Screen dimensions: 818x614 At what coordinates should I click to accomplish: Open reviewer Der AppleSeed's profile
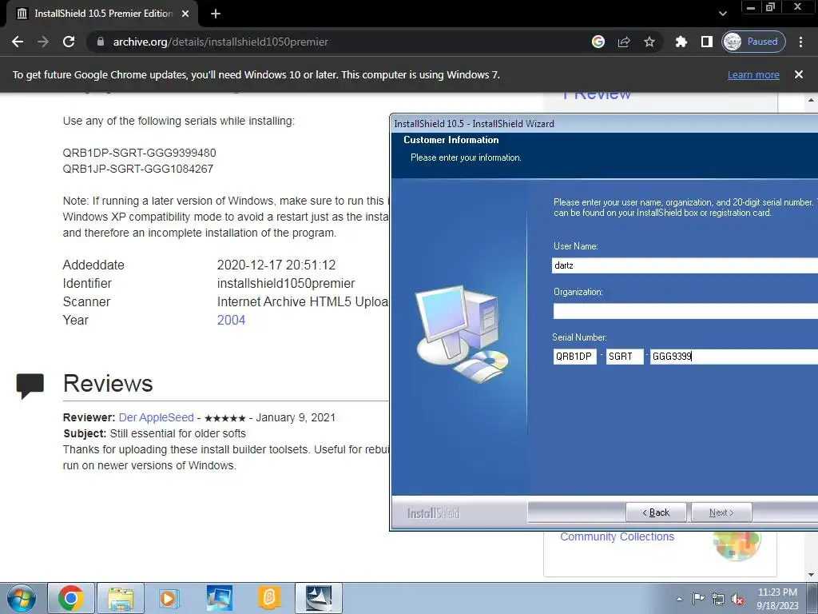pos(157,417)
